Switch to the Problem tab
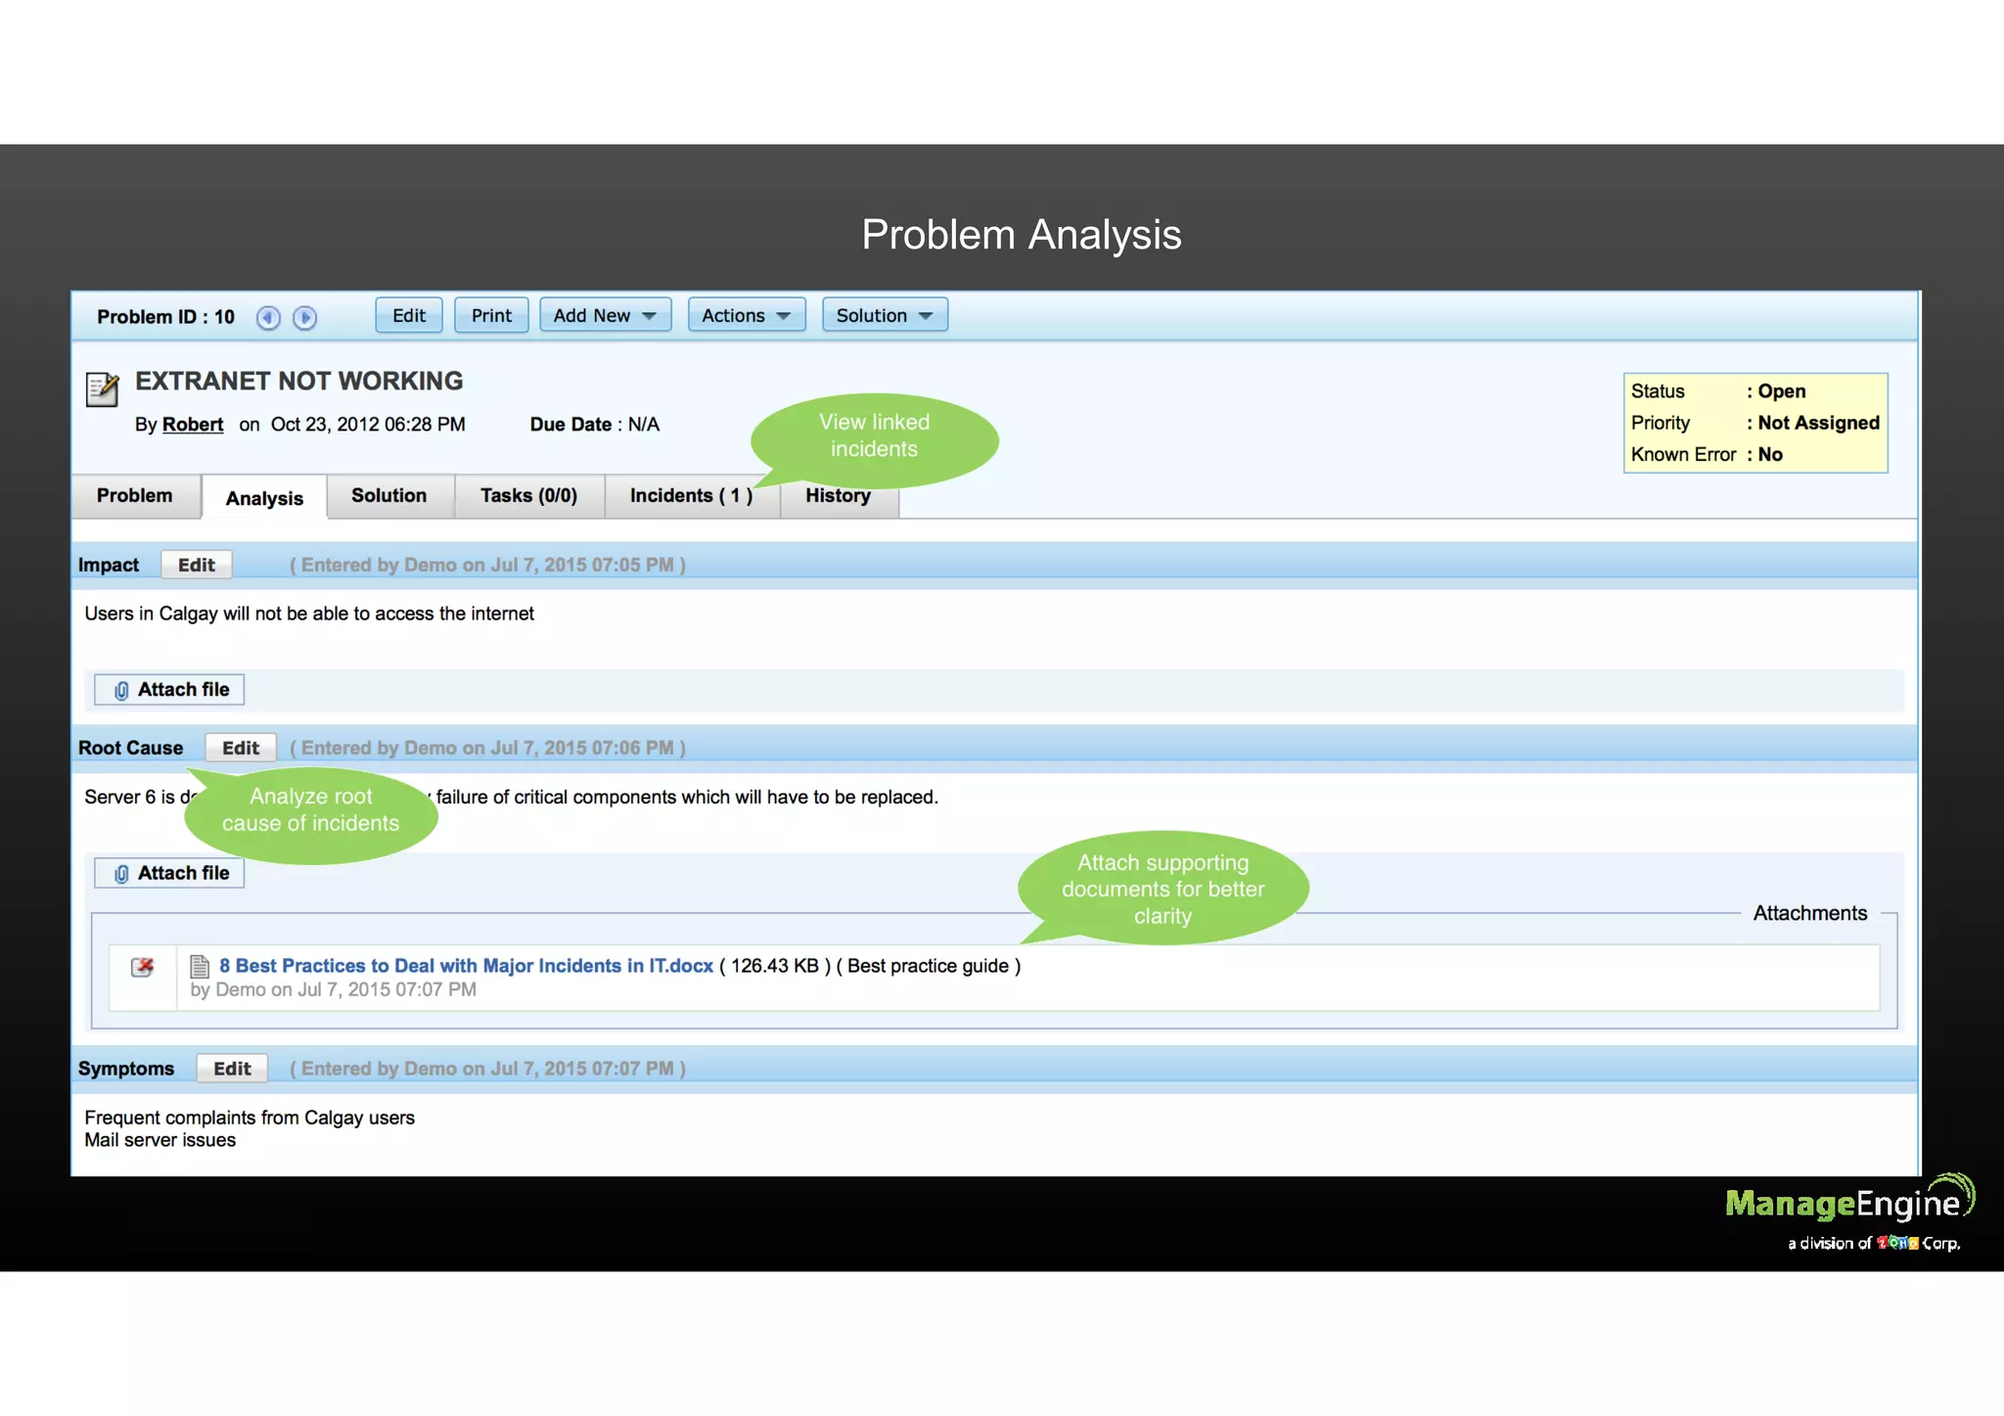This screenshot has height=1416, width=2004. click(x=135, y=496)
